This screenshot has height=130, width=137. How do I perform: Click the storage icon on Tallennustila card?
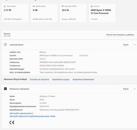point(5,6)
